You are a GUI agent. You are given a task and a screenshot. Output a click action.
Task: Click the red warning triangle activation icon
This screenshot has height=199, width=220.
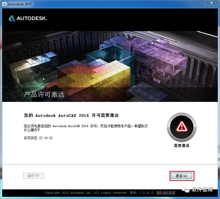[182, 127]
